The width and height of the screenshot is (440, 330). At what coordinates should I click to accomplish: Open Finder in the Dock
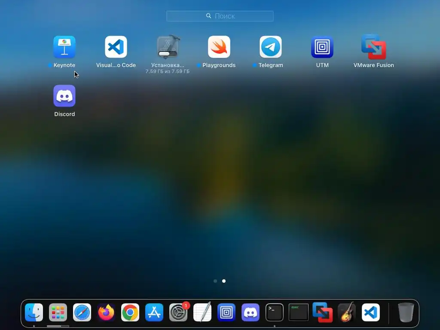(34, 312)
